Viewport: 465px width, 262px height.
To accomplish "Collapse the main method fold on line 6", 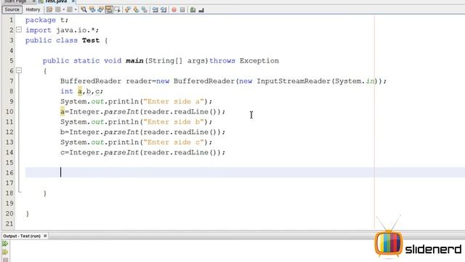I will [x=19, y=71].
